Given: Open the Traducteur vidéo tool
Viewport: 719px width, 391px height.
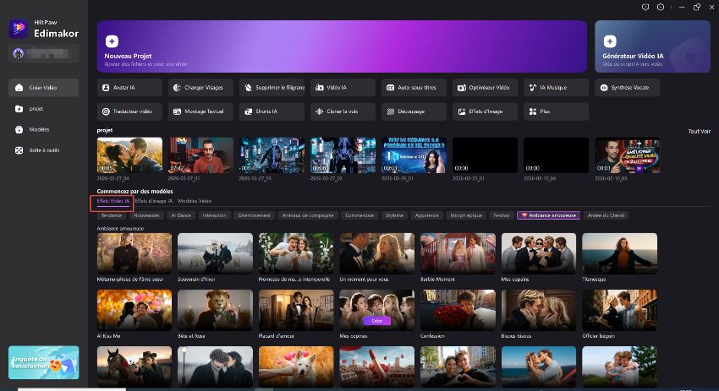Looking at the screenshot, I should 129,111.
